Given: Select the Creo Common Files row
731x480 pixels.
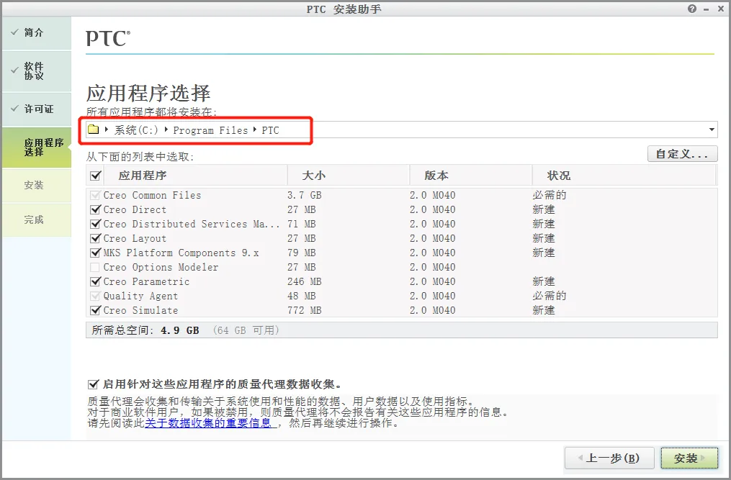Looking at the screenshot, I should tap(401, 195).
